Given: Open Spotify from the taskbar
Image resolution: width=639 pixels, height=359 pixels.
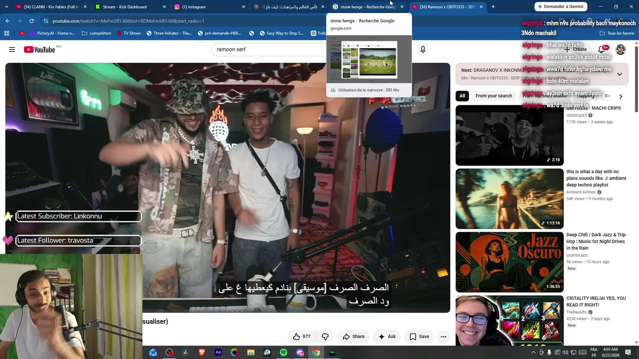Looking at the screenshot, I should coord(284,353).
